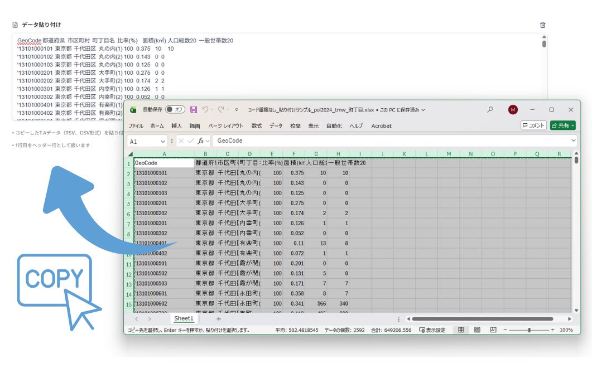Open the データ ribbon tab

pyautogui.click(x=276, y=126)
